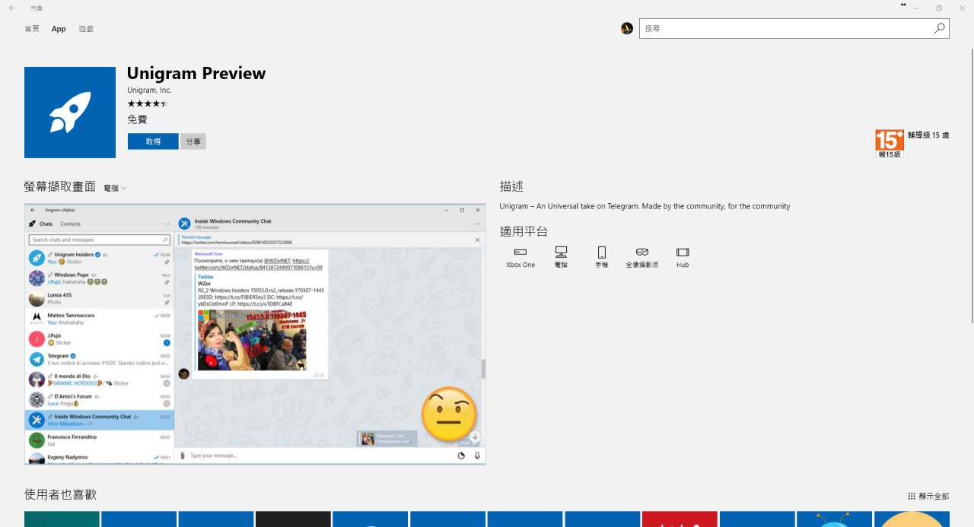Focus the 搜尋 search input field

(786, 28)
